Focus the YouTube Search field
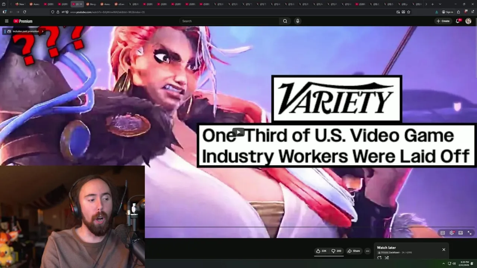 click(229, 21)
